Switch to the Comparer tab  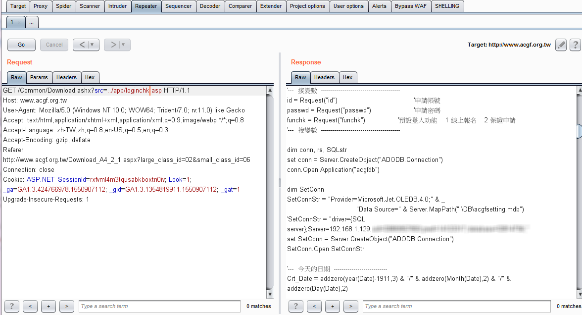coord(240,6)
